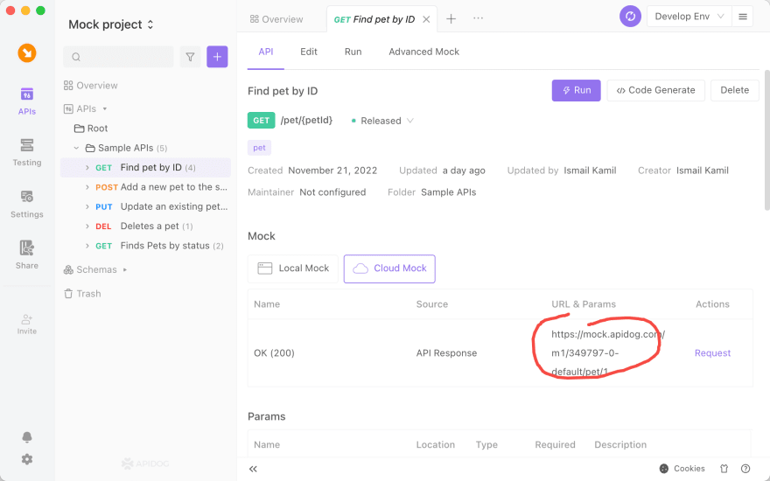Click the shirt theme icon in status bar
The width and height of the screenshot is (770, 481).
pyautogui.click(x=724, y=468)
